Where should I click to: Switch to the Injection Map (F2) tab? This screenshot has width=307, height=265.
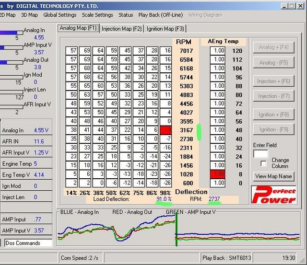pos(121,29)
